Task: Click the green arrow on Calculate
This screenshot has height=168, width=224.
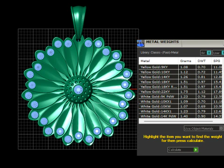Action: click(x=196, y=150)
